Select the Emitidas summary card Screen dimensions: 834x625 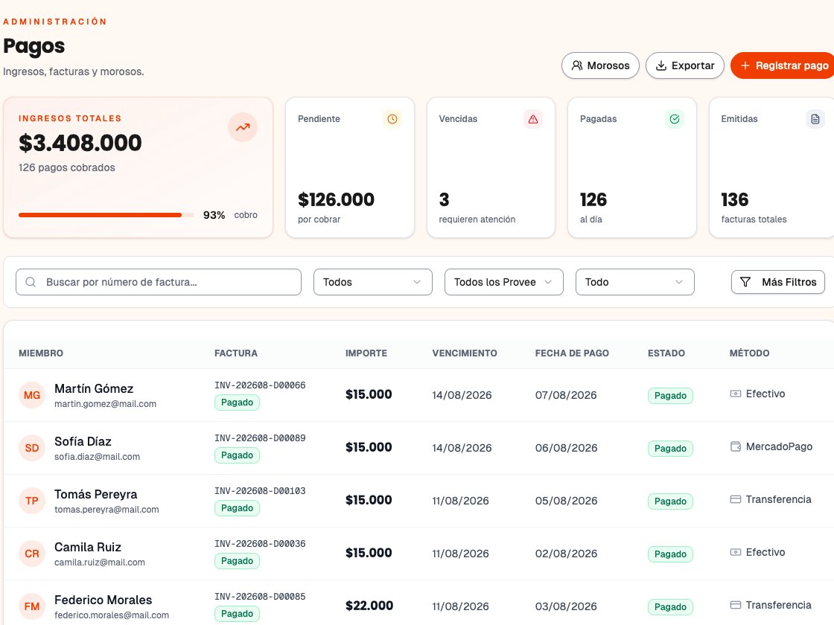pyautogui.click(x=771, y=167)
